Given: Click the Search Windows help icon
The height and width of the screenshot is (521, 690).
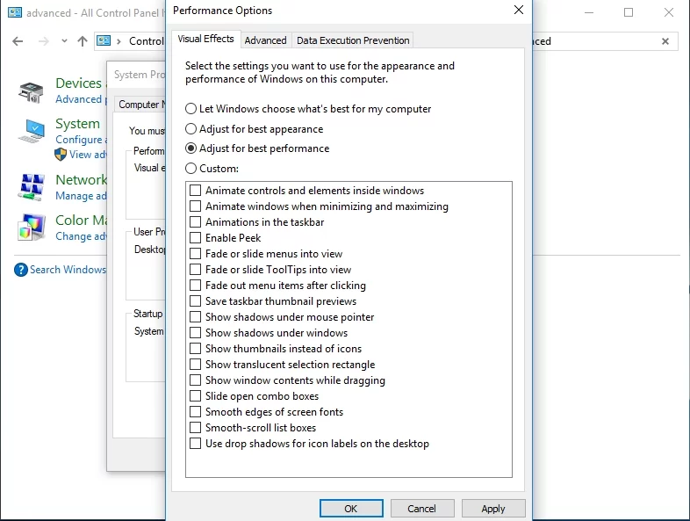Looking at the screenshot, I should [x=21, y=270].
